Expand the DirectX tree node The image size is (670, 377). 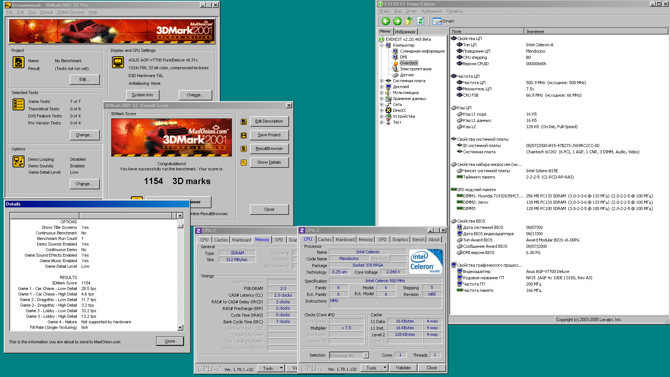[x=381, y=110]
